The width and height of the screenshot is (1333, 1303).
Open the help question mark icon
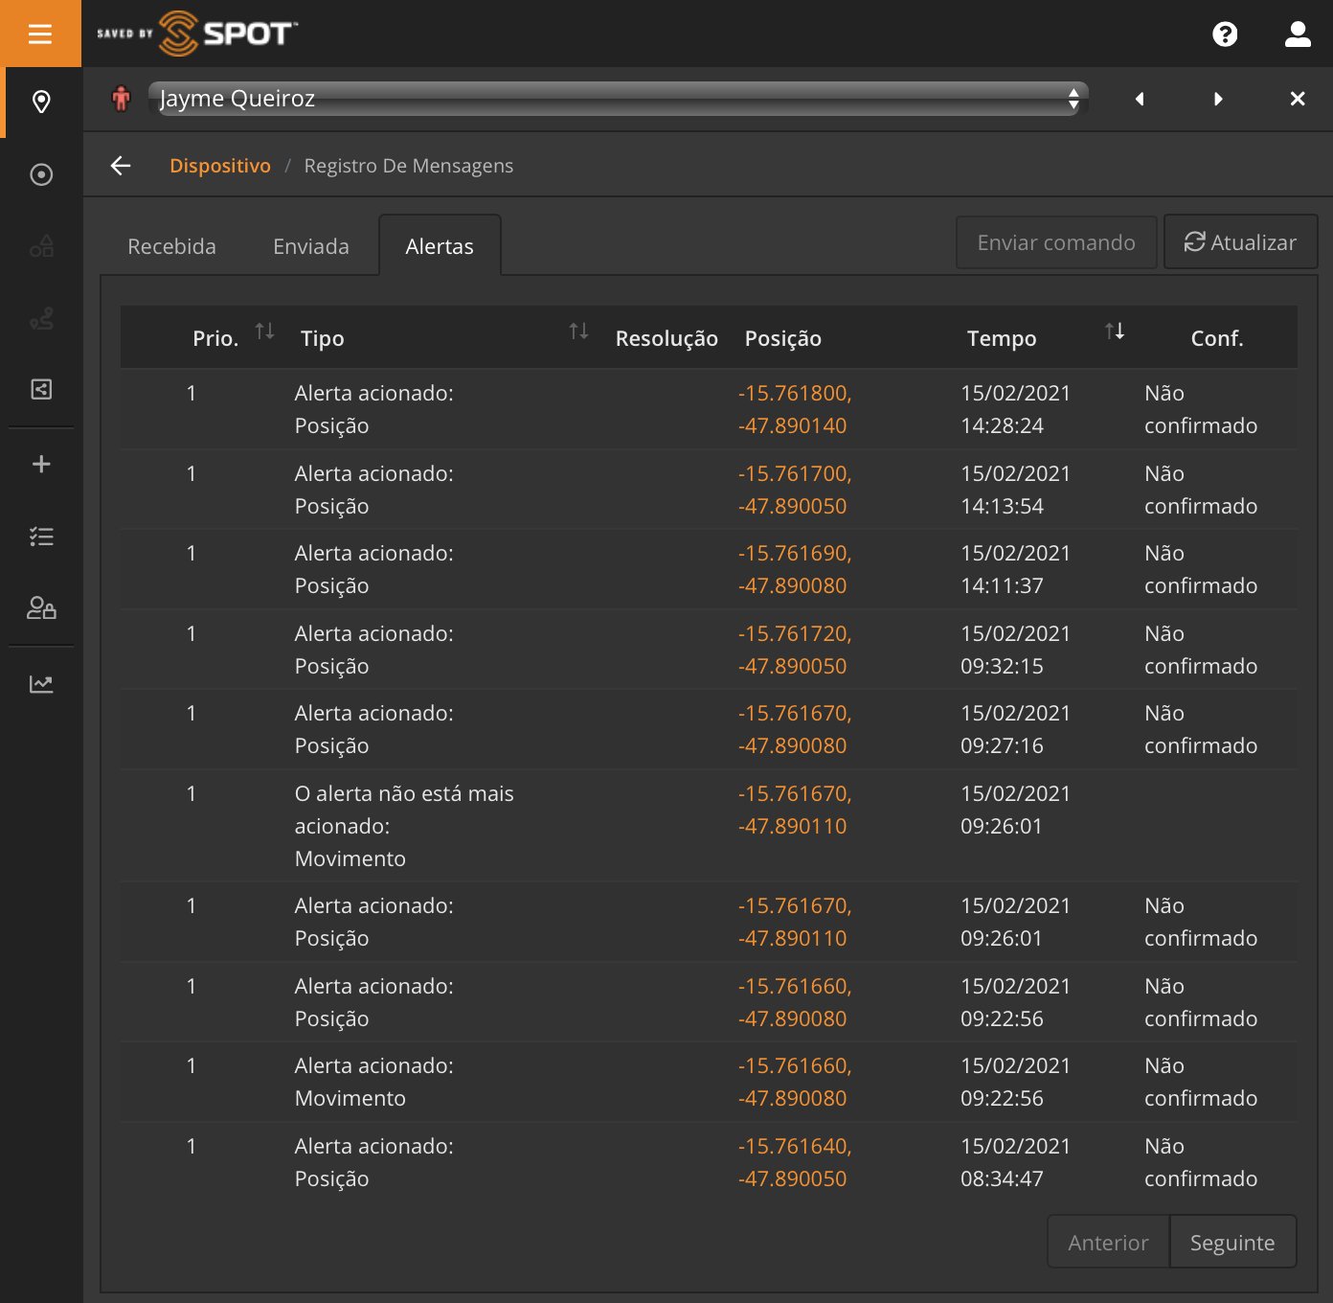(x=1225, y=34)
